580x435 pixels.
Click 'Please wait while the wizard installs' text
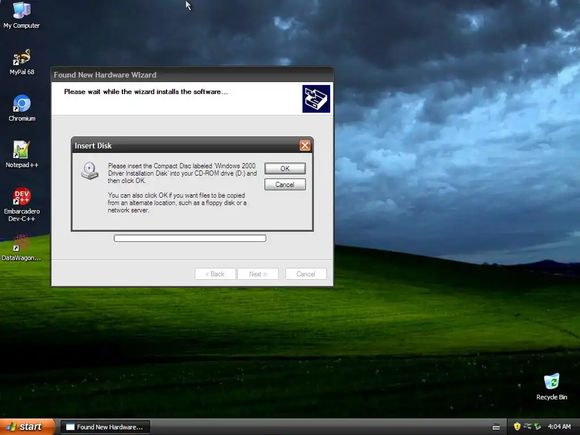(146, 92)
